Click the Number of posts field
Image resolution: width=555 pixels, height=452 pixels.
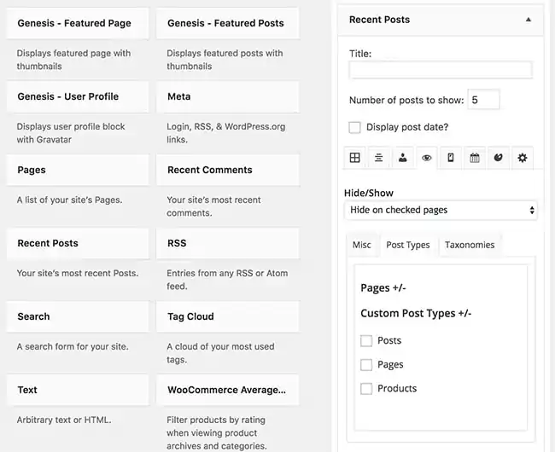(483, 100)
